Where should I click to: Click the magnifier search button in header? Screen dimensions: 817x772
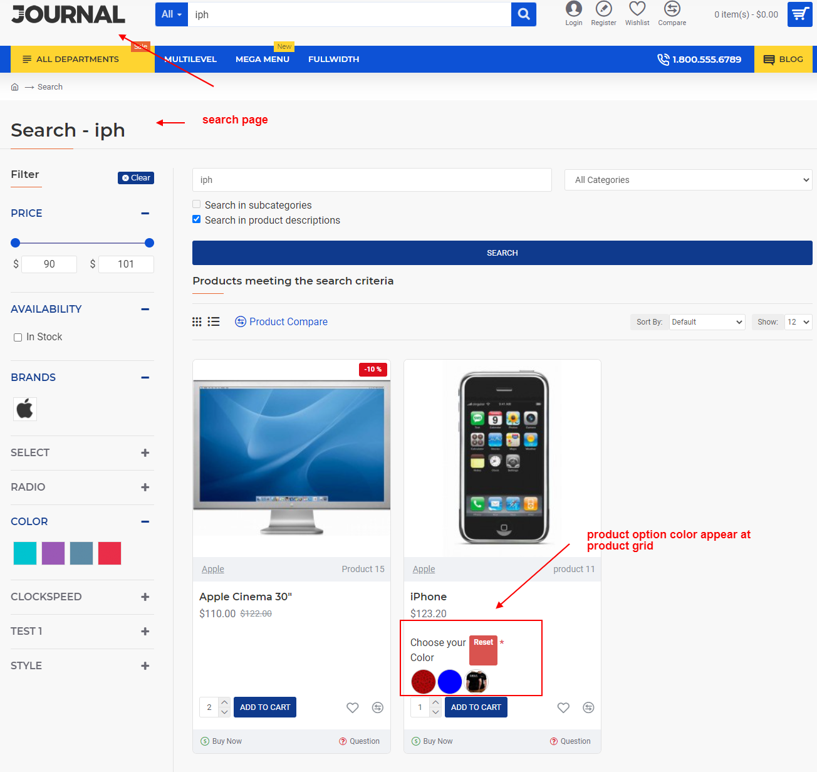tap(524, 14)
